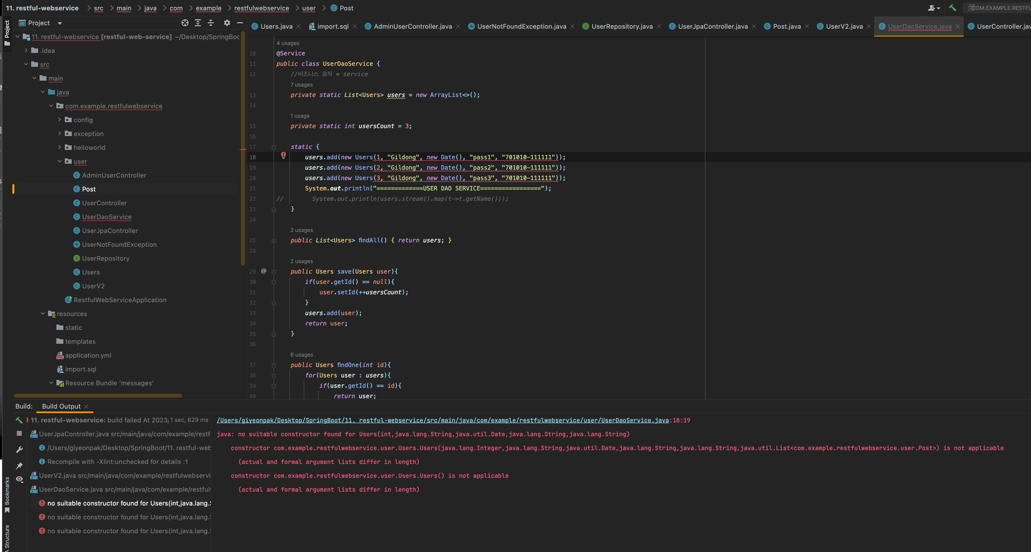Click the Expand All icon in Project panel
Viewport: 1031px width, 552px height.
pyautogui.click(x=198, y=23)
